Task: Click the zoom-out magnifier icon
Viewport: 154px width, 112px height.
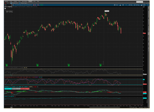Action: coord(132,107)
